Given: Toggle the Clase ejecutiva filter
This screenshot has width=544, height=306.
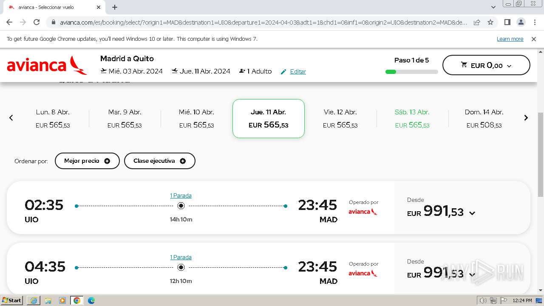Looking at the screenshot, I should [x=159, y=161].
